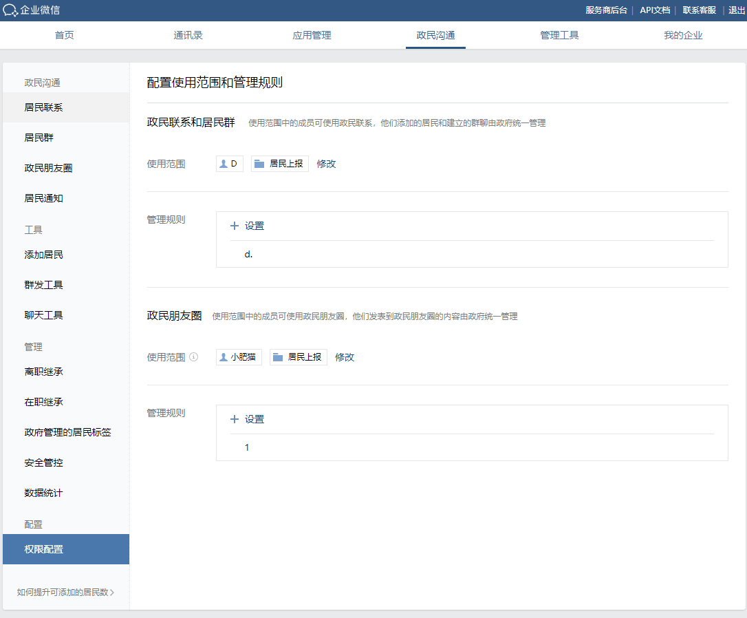Screen dimensions: 747x618
Task: Go to the 管理工具 tab
Action: pos(559,35)
